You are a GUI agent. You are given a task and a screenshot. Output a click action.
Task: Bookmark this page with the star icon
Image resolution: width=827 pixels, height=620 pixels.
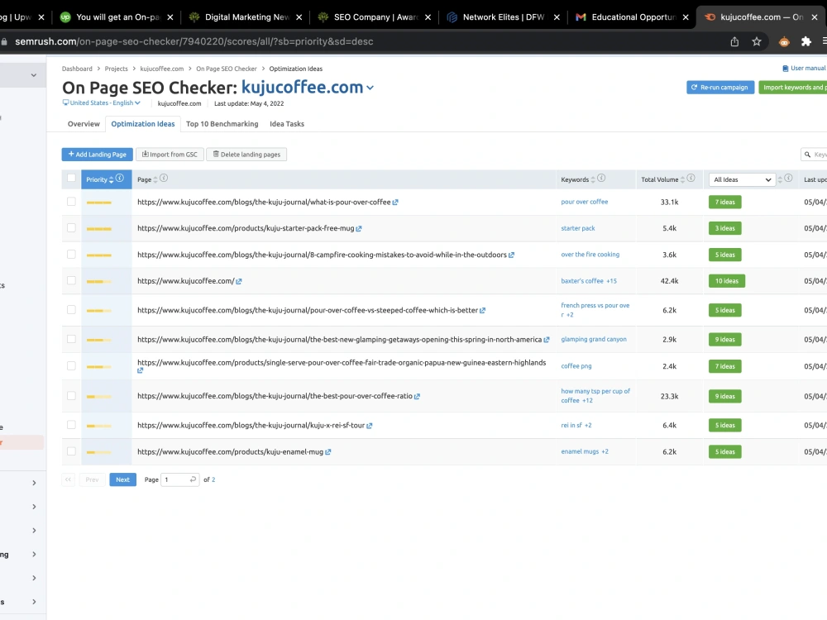757,41
